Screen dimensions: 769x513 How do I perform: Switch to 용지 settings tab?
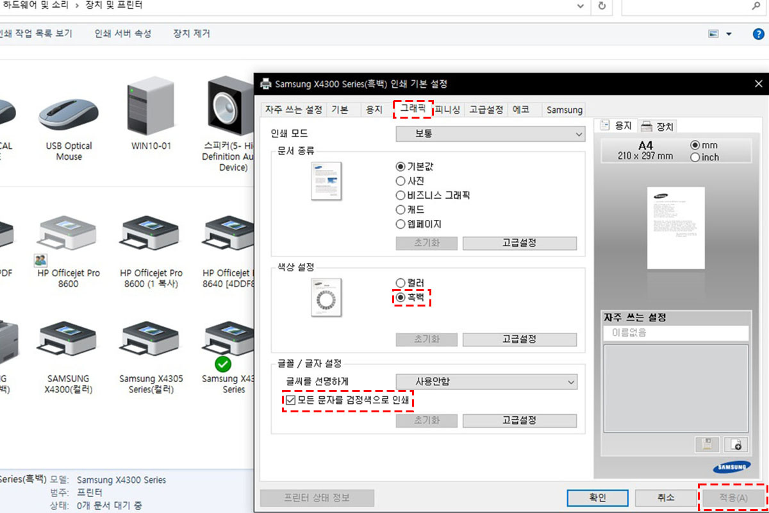point(374,110)
